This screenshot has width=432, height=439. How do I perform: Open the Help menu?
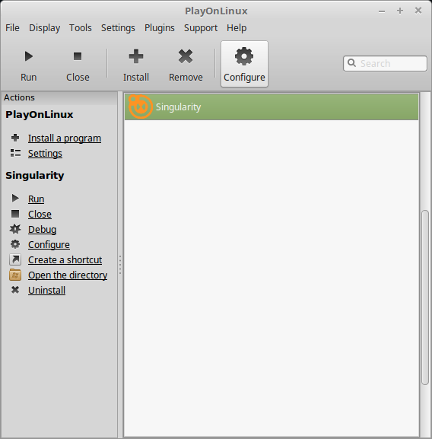(237, 27)
